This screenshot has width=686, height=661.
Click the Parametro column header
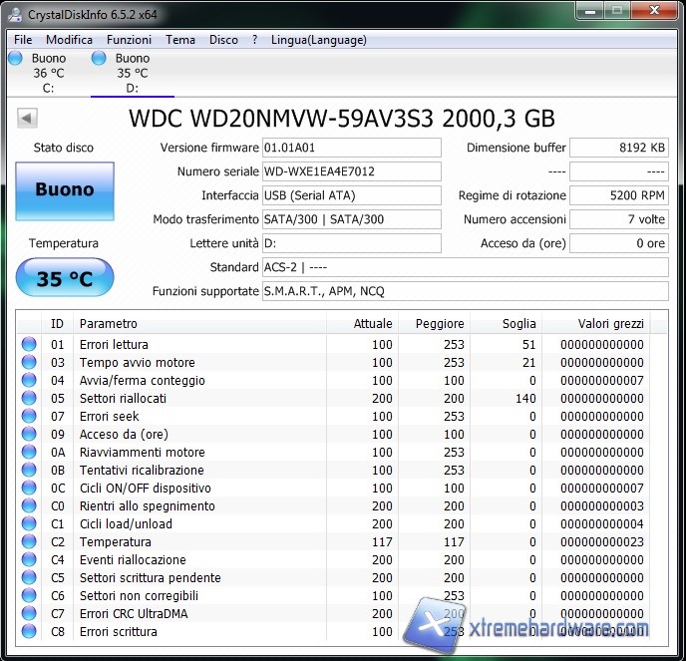click(199, 323)
